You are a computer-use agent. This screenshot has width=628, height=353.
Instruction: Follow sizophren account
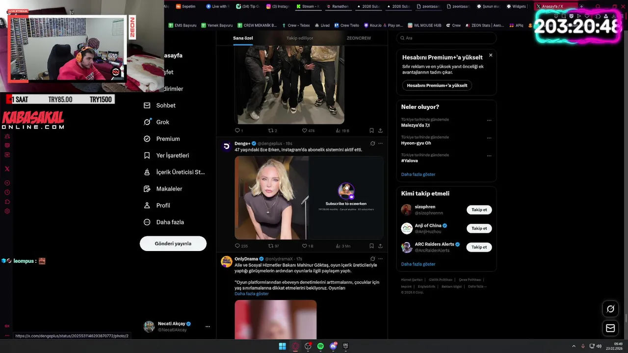[x=479, y=210]
